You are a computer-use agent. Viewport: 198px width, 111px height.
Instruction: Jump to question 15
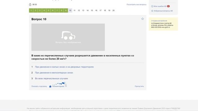[92, 10]
